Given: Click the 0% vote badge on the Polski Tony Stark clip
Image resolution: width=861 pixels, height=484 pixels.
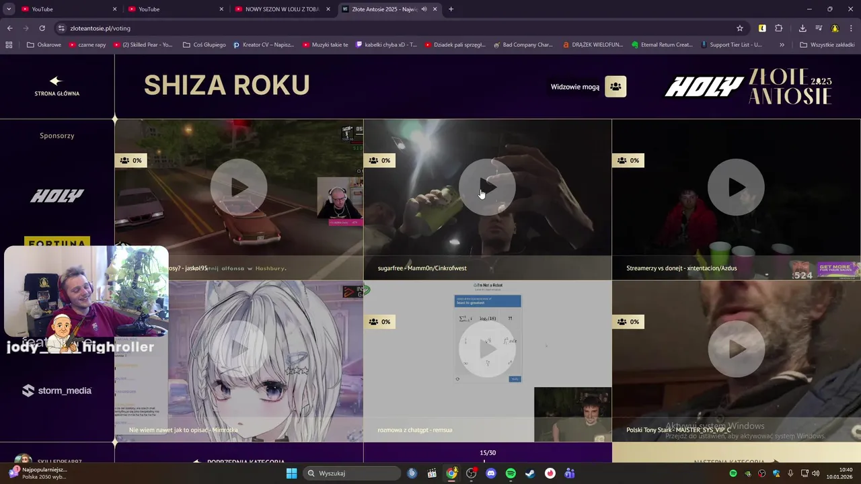Looking at the screenshot, I should pyautogui.click(x=629, y=322).
